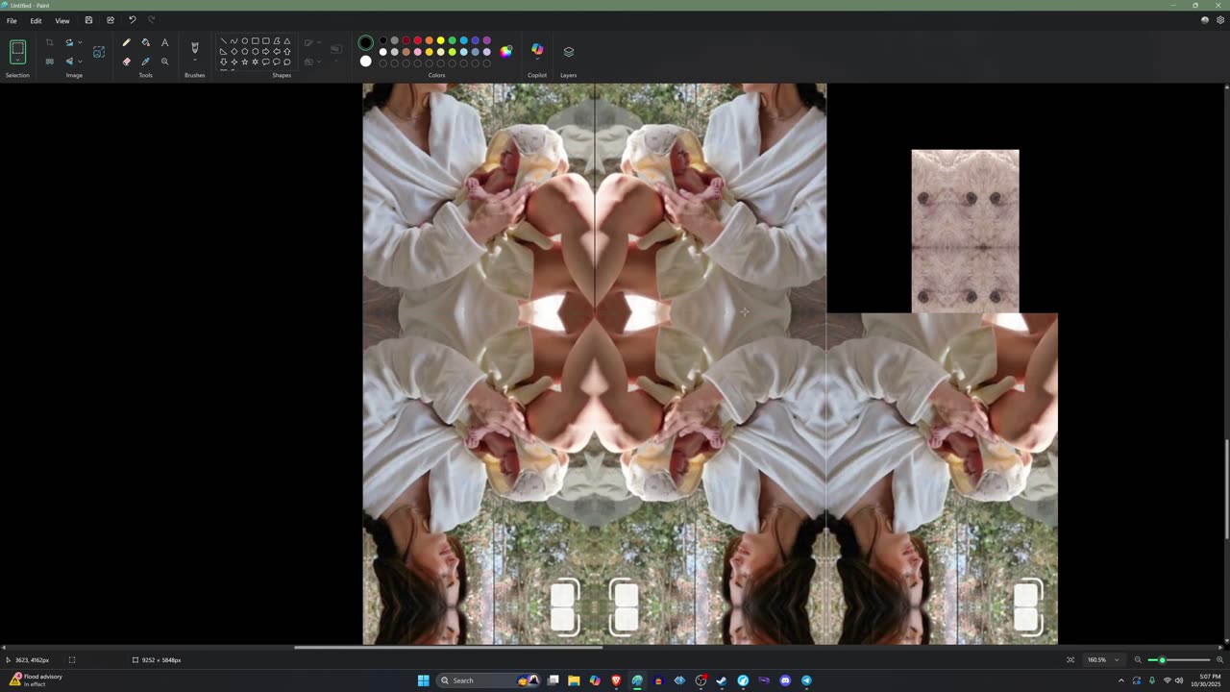Select Color 1 primary swatch
The width and height of the screenshot is (1230, 692).
[365, 43]
